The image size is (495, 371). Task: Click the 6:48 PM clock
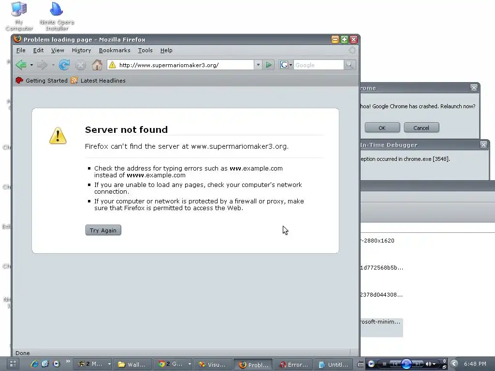pos(475,364)
